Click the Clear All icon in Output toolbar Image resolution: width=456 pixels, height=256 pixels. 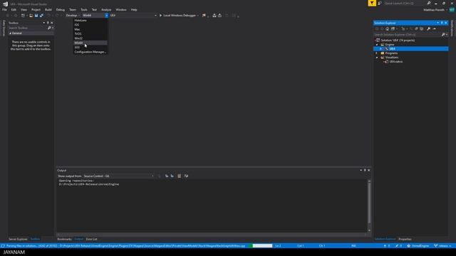(179, 176)
